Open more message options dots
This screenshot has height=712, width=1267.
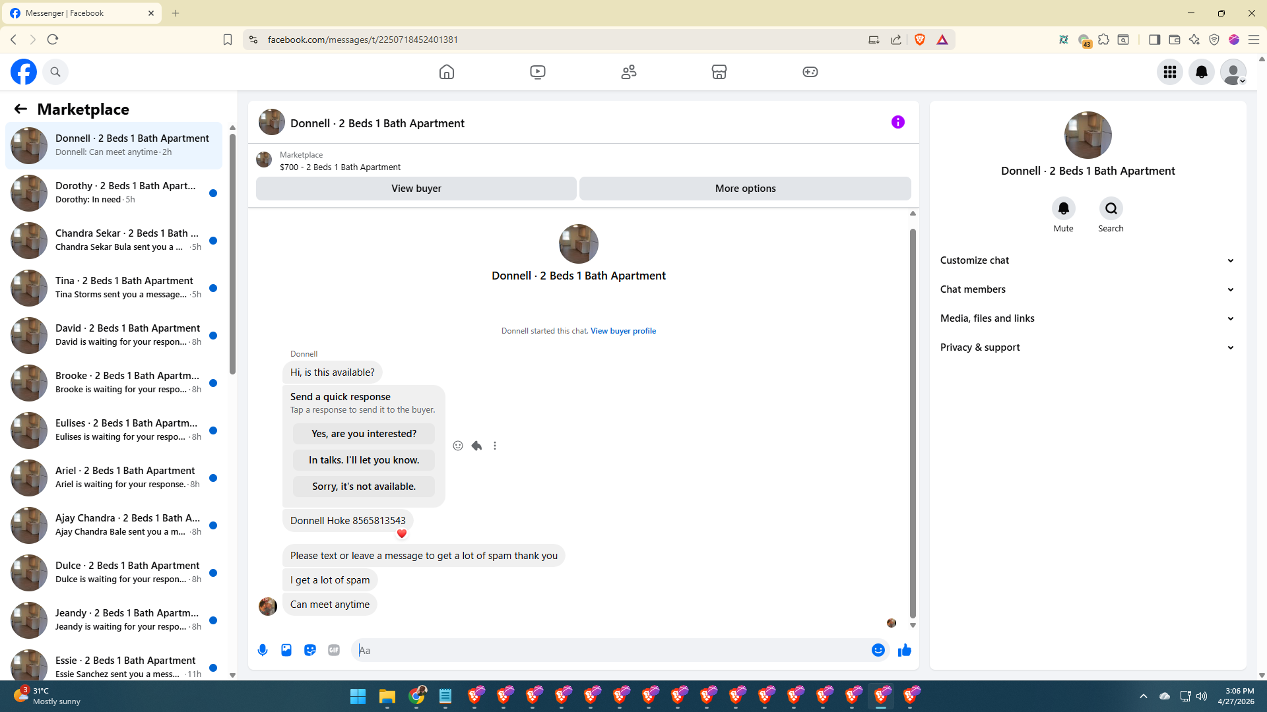[x=495, y=446]
